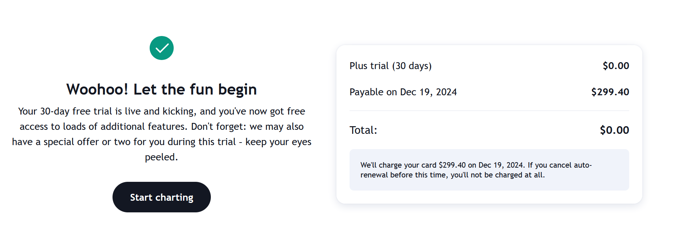Click the Plus trial (30 days) label
674x240 pixels.
[390, 66]
